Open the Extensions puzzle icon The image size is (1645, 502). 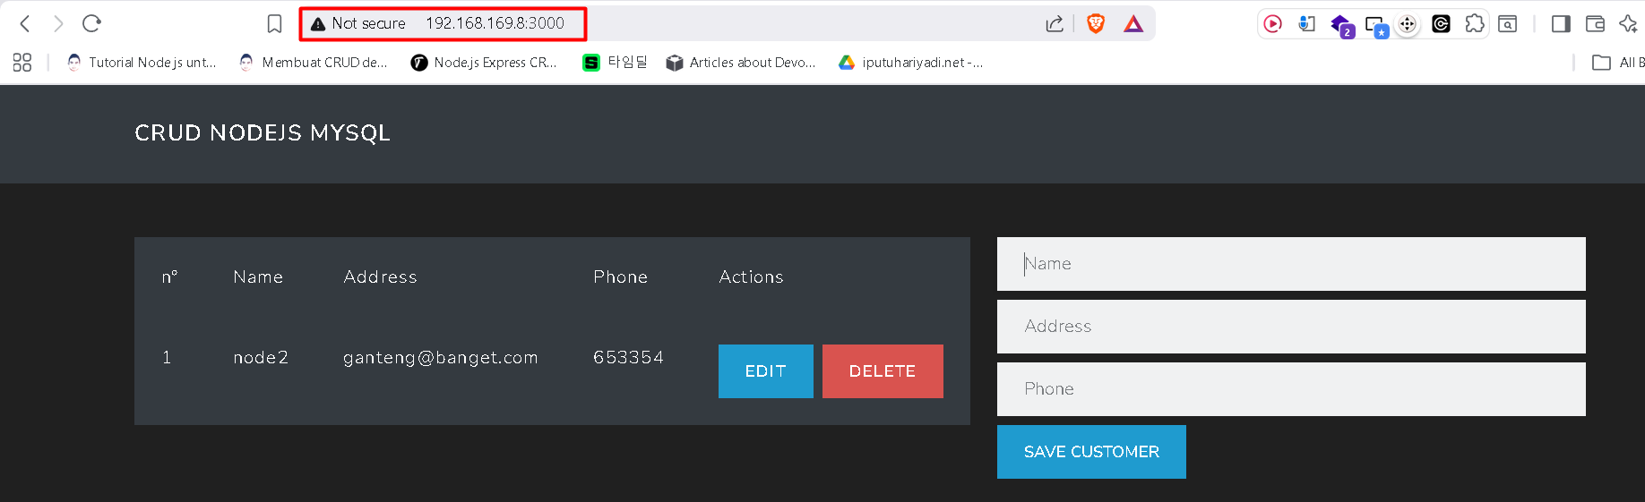click(1474, 24)
